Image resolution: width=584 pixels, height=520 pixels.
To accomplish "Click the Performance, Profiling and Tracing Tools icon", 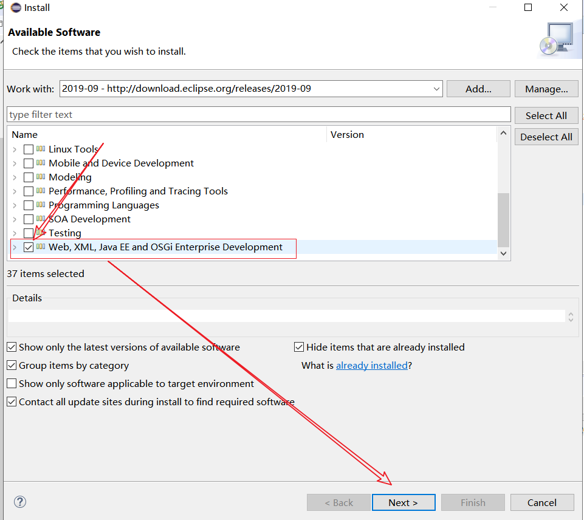I will pos(41,191).
